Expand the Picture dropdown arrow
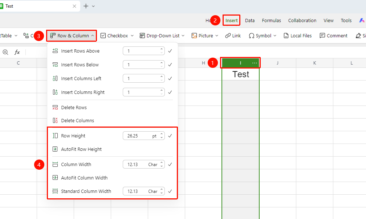366x219 pixels. point(217,36)
